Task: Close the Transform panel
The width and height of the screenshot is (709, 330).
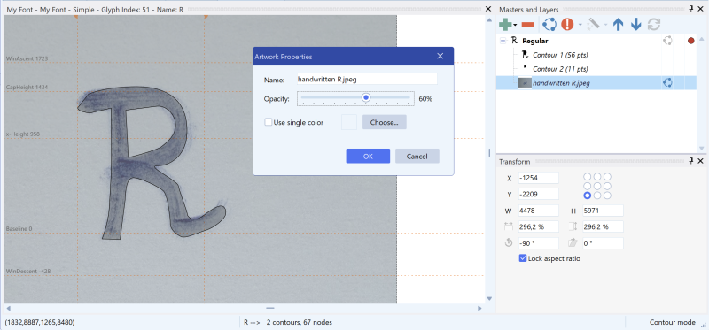Action: point(700,161)
